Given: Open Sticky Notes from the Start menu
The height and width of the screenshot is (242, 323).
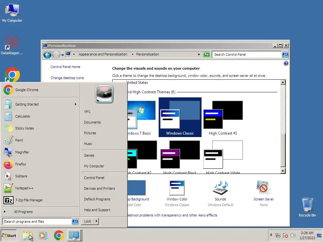Looking at the screenshot, I should click(x=41, y=128).
